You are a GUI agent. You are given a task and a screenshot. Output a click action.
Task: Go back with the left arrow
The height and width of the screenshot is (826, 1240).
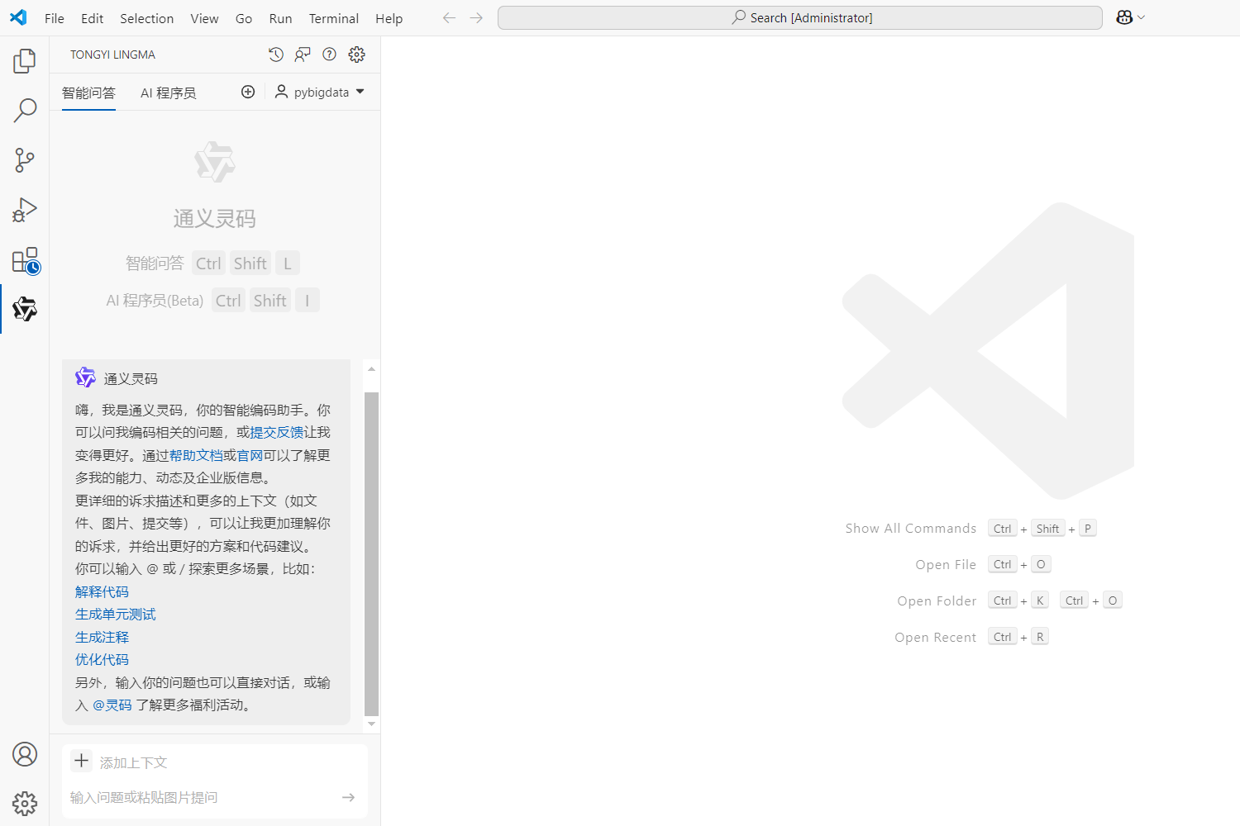449,17
